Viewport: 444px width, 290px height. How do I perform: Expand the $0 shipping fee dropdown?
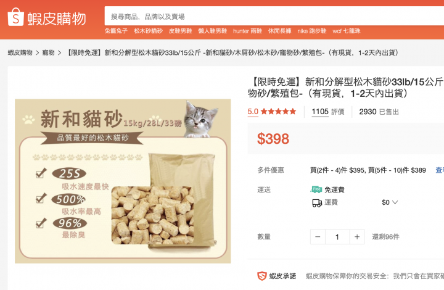click(x=390, y=202)
